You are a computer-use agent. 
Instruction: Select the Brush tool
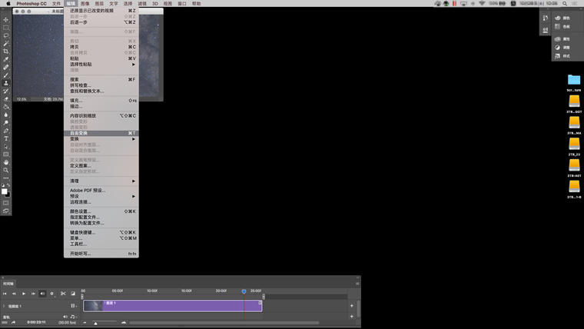point(6,75)
